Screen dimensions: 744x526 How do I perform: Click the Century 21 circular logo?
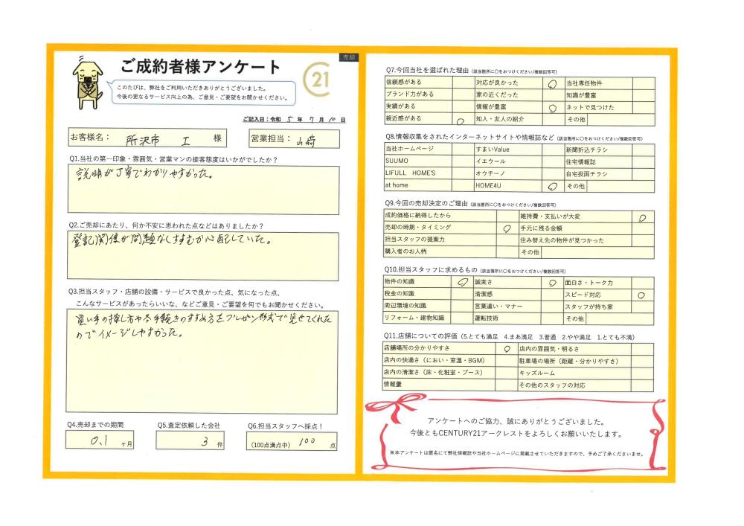click(316, 79)
